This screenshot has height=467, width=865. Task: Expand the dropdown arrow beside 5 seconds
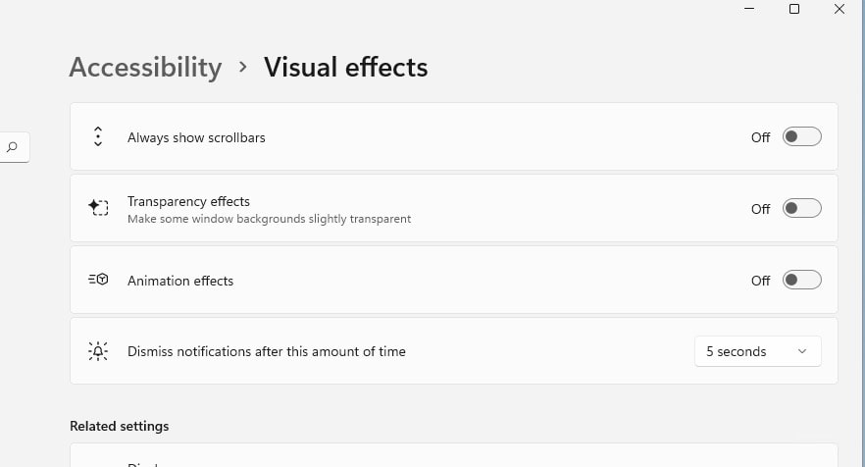click(x=802, y=351)
